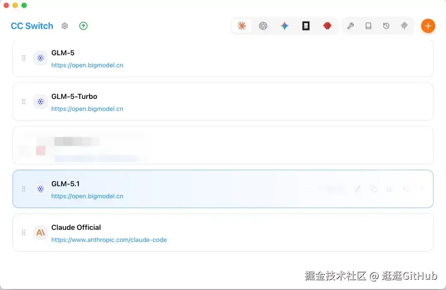The image size is (446, 290).
Task: Select the Claude Official provider name
Action: (x=76, y=227)
